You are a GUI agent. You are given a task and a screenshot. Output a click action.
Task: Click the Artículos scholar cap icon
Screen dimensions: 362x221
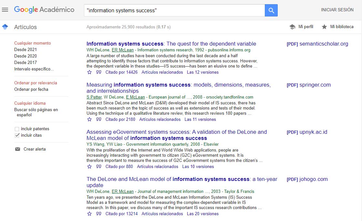5,27
